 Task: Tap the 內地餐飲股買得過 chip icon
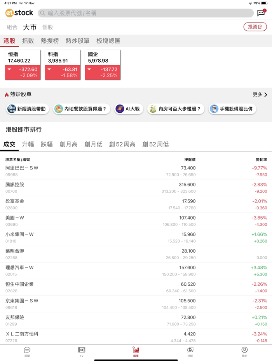[x=59, y=108]
